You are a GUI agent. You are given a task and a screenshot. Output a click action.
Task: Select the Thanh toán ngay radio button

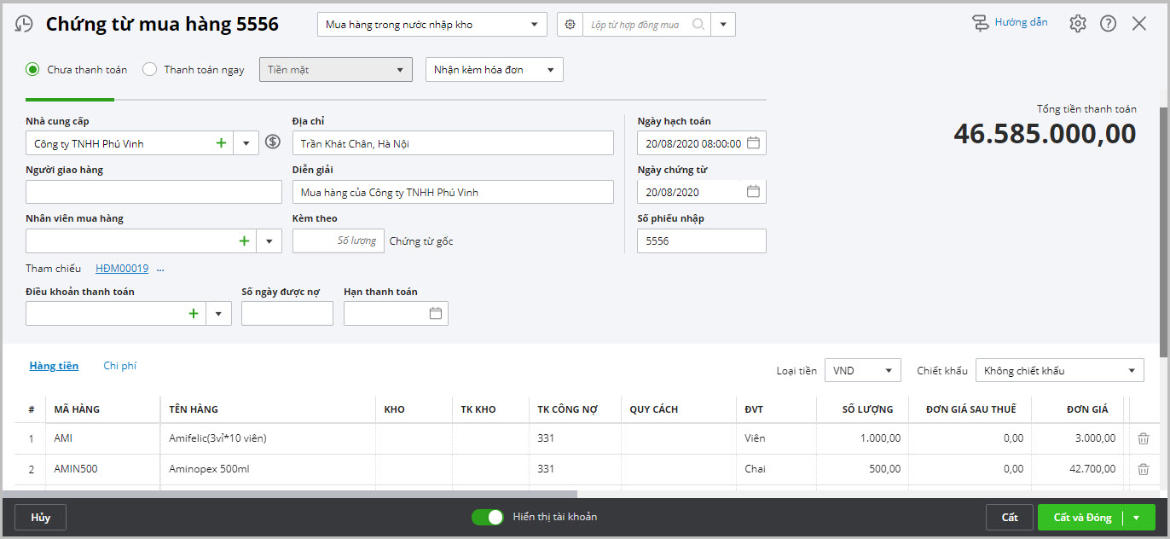point(149,70)
